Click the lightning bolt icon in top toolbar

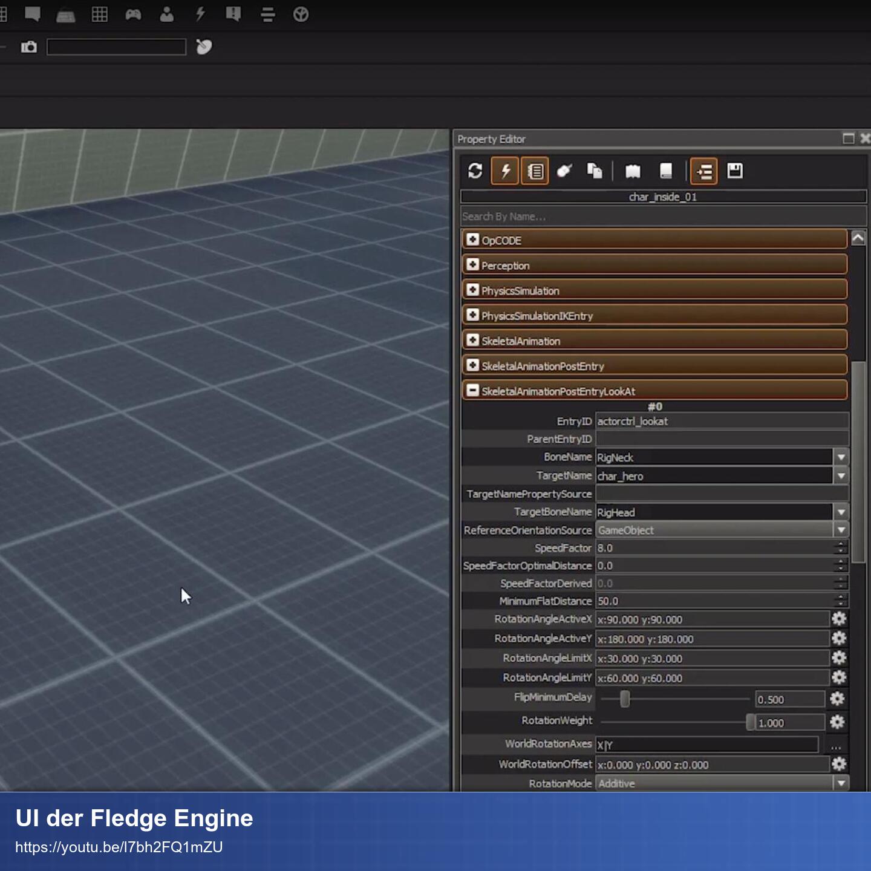(x=200, y=14)
